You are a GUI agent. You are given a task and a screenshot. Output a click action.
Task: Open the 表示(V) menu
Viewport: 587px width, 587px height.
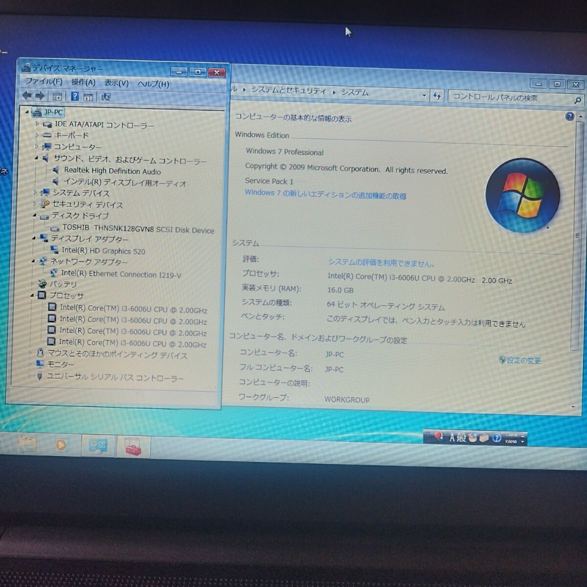click(116, 83)
